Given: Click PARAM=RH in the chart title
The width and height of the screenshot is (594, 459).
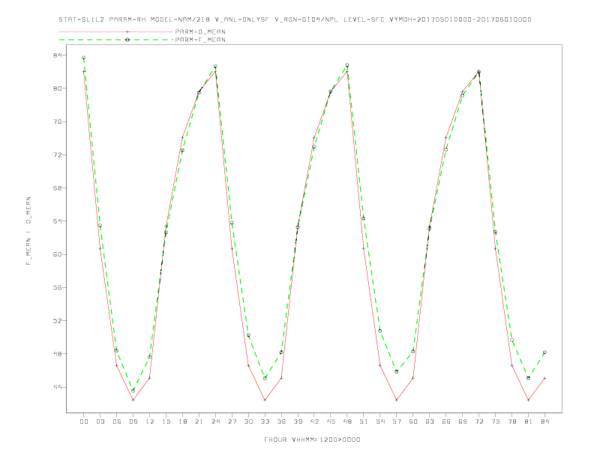Looking at the screenshot, I should point(127,19).
